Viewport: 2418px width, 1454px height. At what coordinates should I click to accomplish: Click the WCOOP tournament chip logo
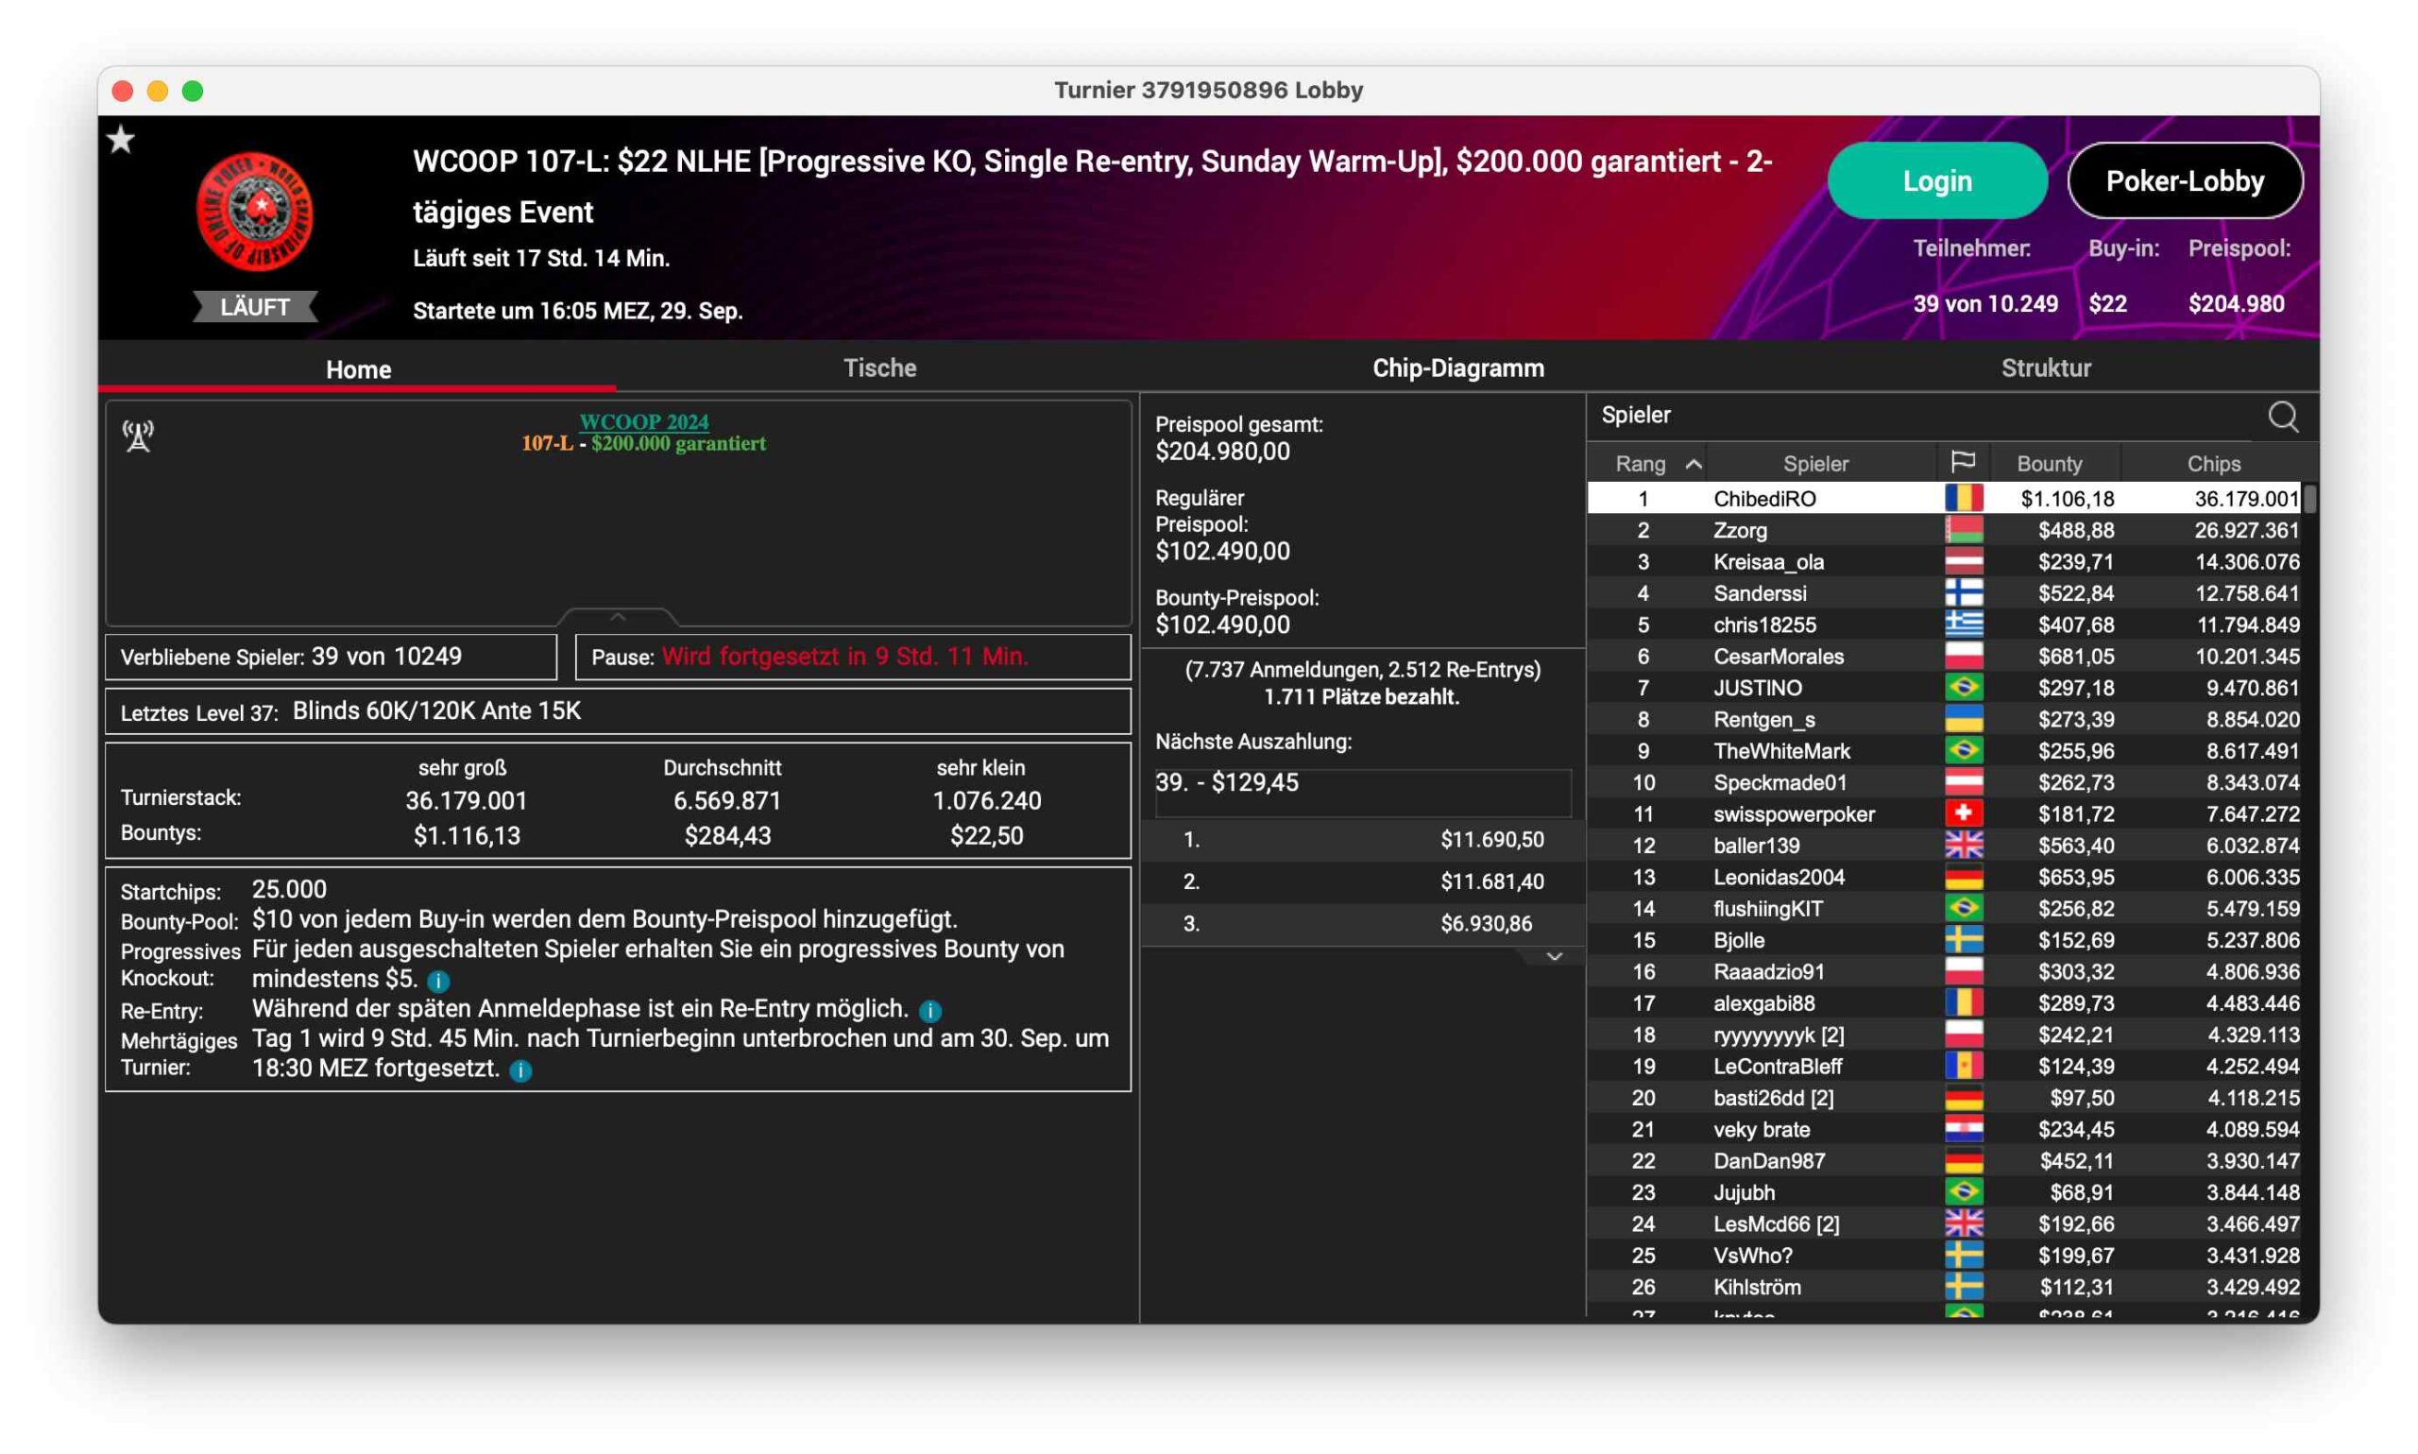[x=255, y=211]
